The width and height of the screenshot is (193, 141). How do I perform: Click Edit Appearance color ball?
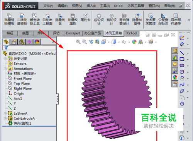[134, 42]
